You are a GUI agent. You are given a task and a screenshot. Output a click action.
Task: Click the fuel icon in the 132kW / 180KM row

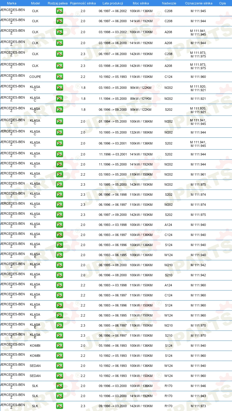(x=59, y=132)
